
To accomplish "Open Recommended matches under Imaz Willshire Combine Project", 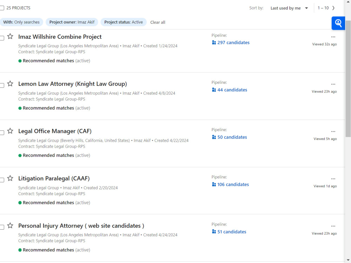I will pyautogui.click(x=48, y=61).
